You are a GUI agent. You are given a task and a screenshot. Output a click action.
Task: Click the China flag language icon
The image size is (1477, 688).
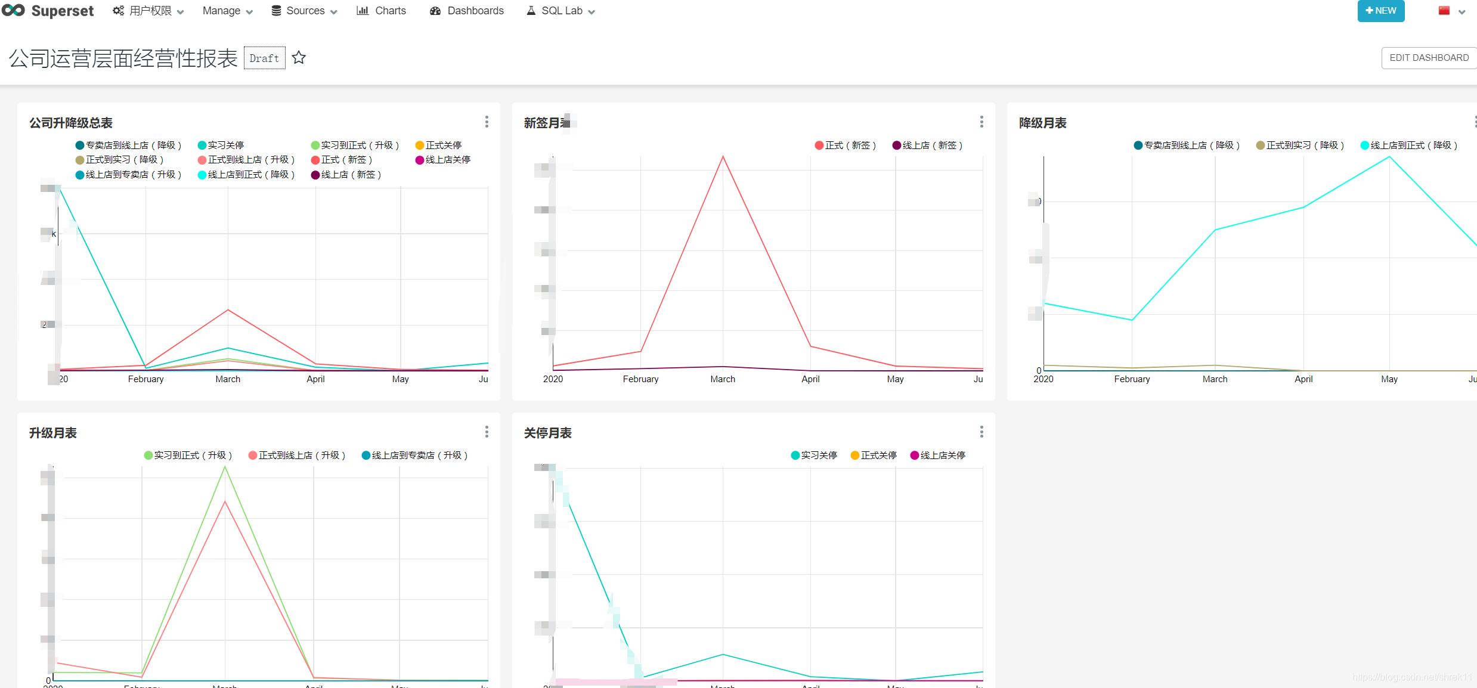coord(1444,11)
